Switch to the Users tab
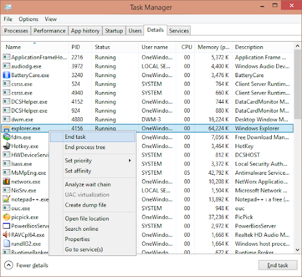The image size is (302, 277). [x=135, y=31]
